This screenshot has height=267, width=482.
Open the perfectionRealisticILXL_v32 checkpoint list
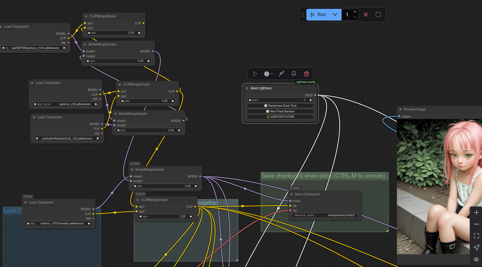67,139
